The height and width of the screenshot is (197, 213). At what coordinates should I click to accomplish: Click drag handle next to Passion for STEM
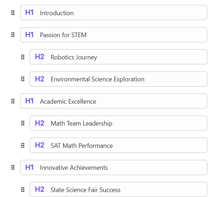click(x=13, y=35)
